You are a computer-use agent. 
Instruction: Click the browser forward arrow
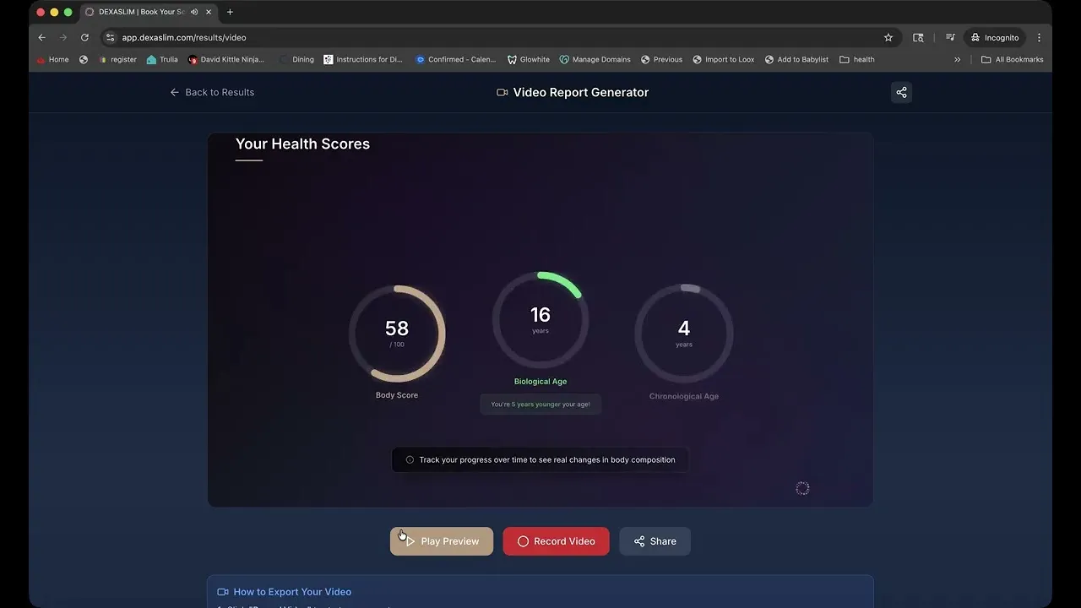tap(63, 37)
